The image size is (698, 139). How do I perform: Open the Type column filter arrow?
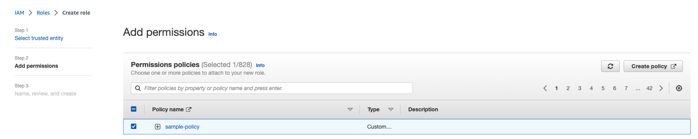coord(391,109)
